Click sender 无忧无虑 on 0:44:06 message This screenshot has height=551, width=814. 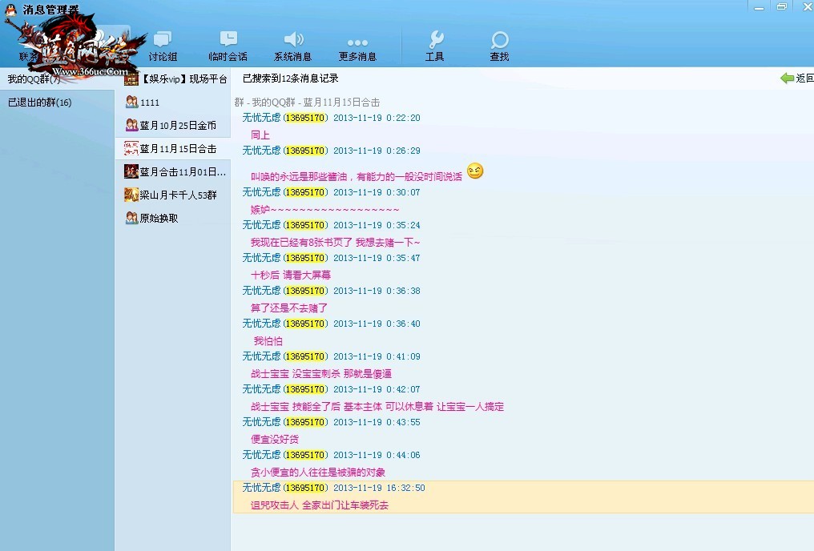tap(261, 455)
